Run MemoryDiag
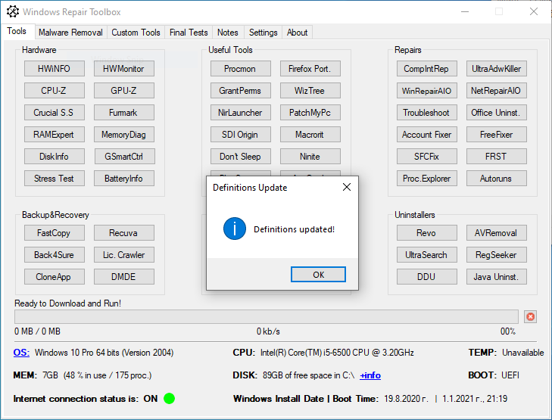Image resolution: width=552 pixels, height=420 pixels. point(124,135)
